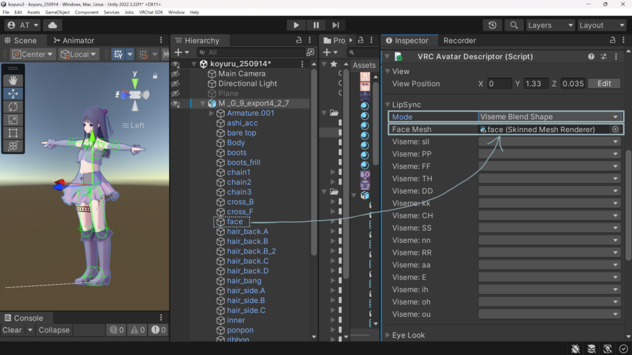Open the LipSync Mode dropdown

(x=549, y=116)
